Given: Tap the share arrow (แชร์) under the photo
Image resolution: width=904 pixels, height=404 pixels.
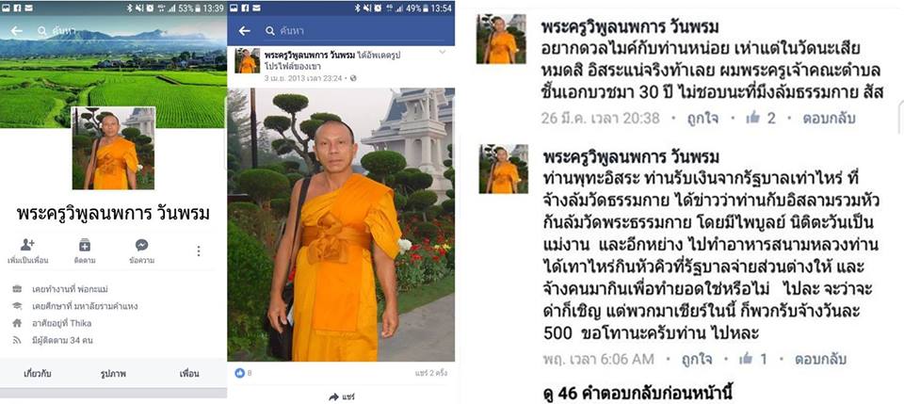Looking at the screenshot, I should pyautogui.click(x=341, y=396).
